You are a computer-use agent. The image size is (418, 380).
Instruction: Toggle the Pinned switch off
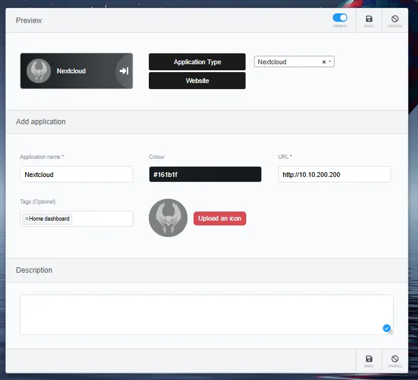point(339,18)
